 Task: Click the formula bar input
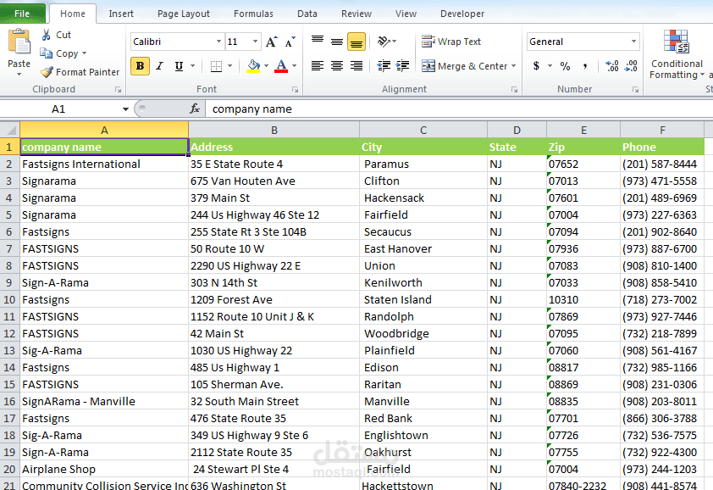coord(458,109)
